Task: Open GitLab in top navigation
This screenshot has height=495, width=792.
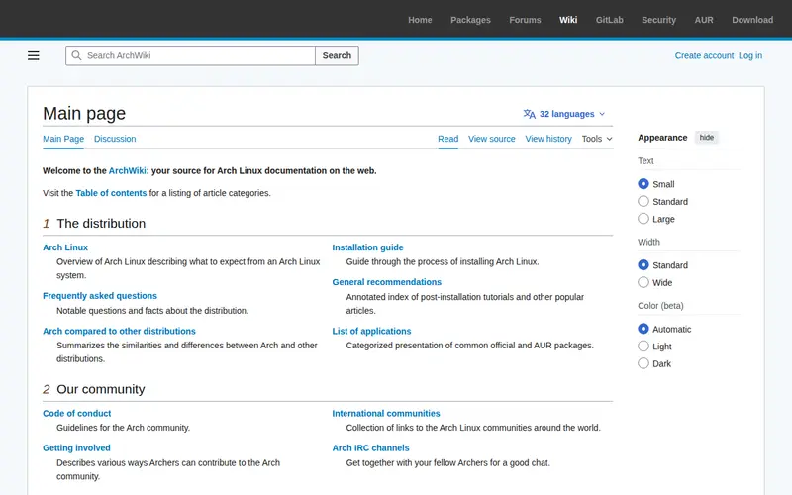Action: (x=609, y=20)
